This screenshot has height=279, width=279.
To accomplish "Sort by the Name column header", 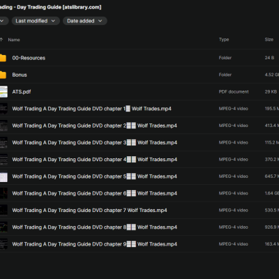I will (14, 40).
